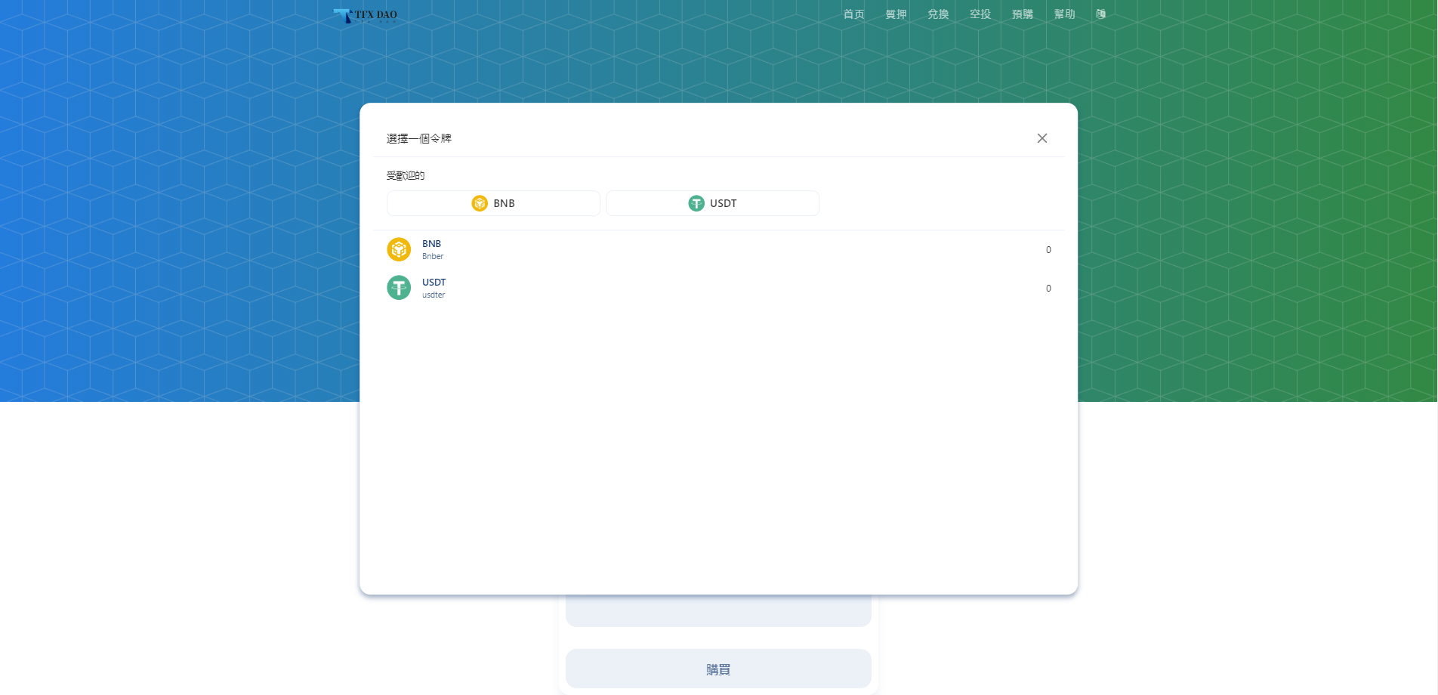This screenshot has height=695, width=1438.
Task: Open the TFX DAO logo on the header
Action: [x=365, y=14]
